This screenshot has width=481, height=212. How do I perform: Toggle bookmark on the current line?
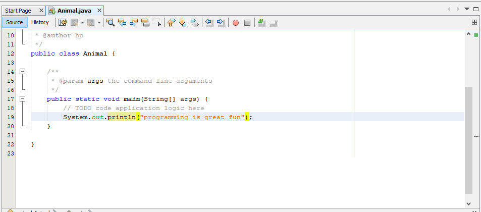point(194,22)
